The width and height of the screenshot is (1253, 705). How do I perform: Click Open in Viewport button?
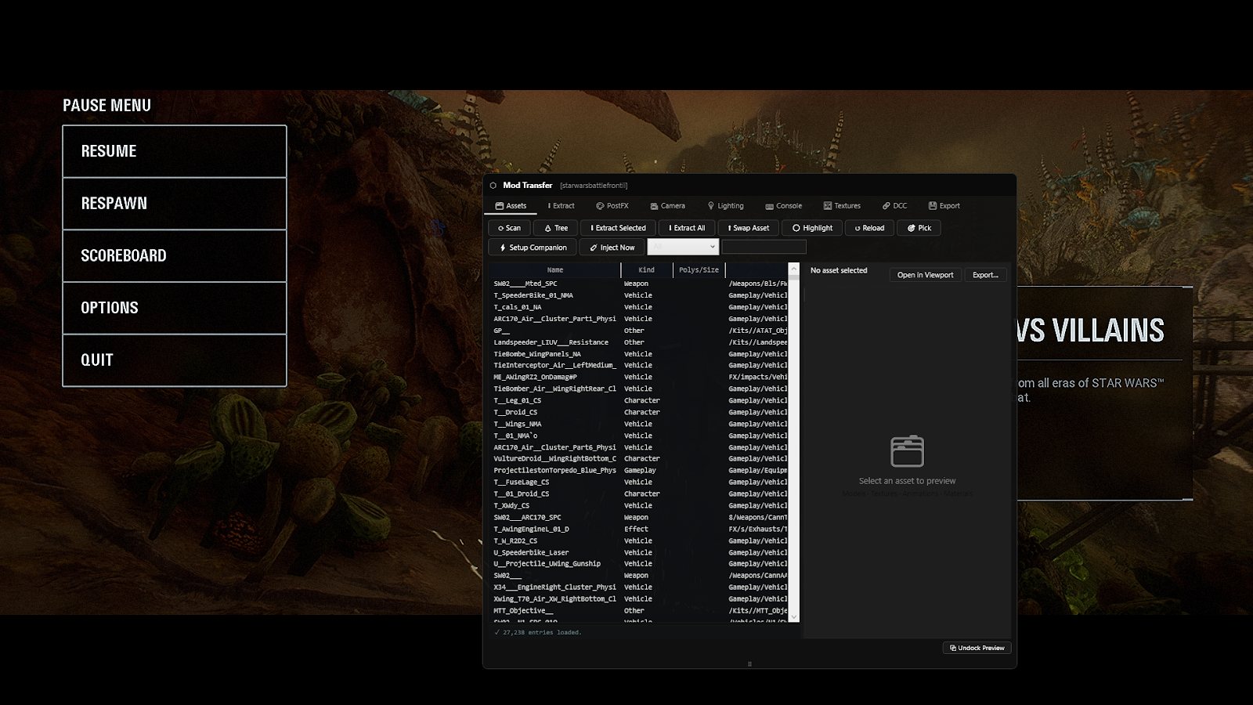925,275
